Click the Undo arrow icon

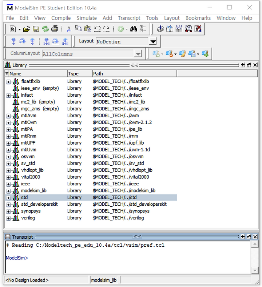97,29
